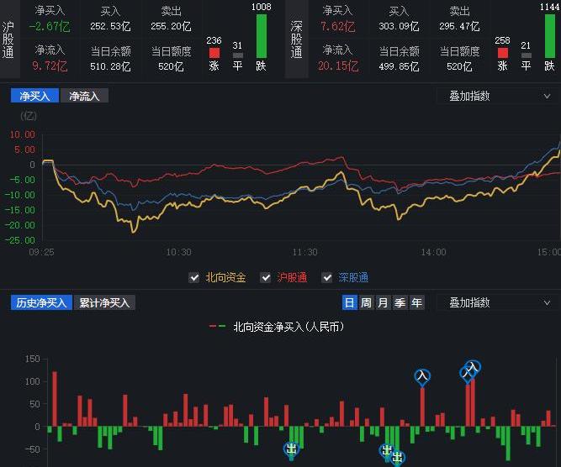Uncheck the 北向资金 line checkbox
This screenshot has width=561, height=467.
(196, 277)
